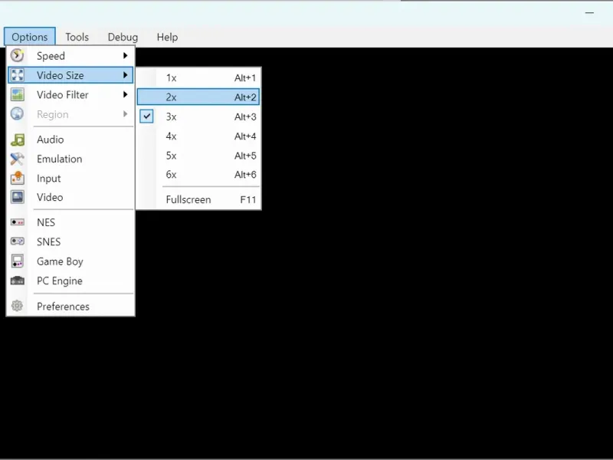The image size is (613, 460).
Task: Set video size to 5x
Action: point(198,156)
